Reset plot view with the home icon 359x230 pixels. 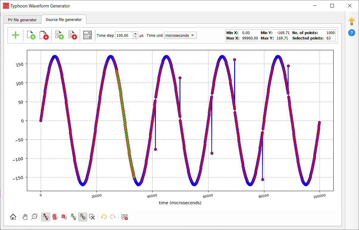13,217
